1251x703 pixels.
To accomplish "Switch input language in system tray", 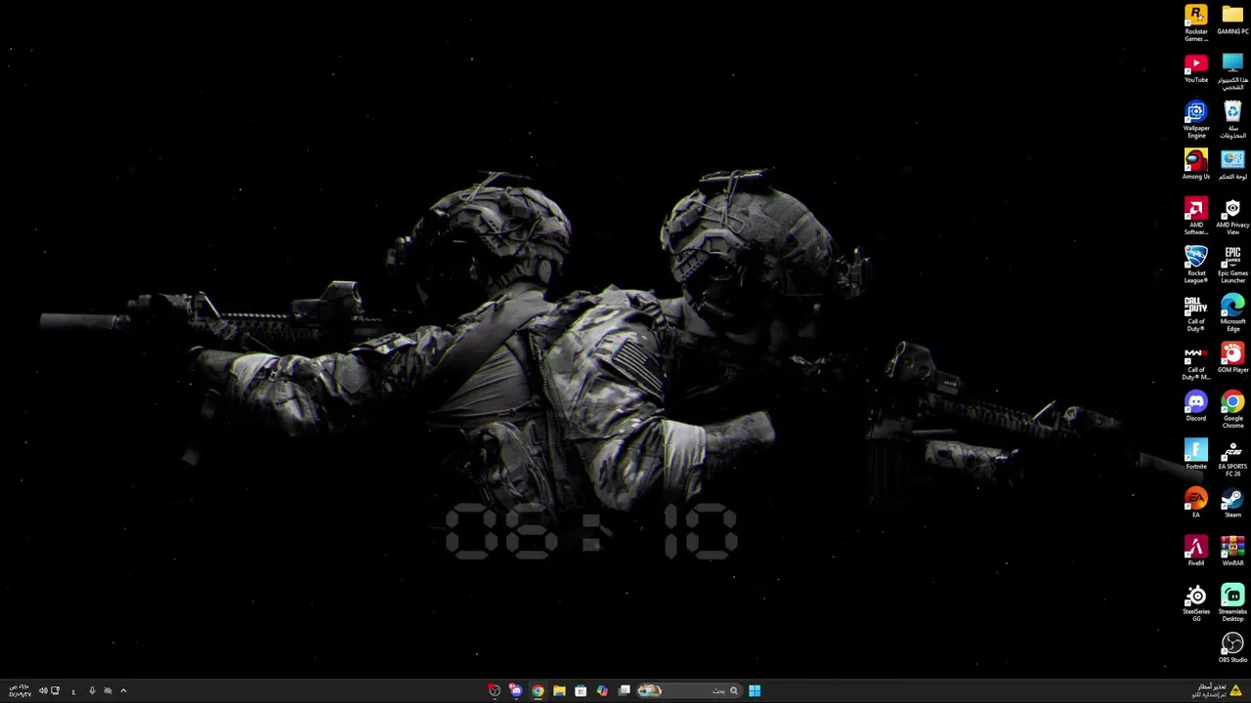I will click(73, 690).
